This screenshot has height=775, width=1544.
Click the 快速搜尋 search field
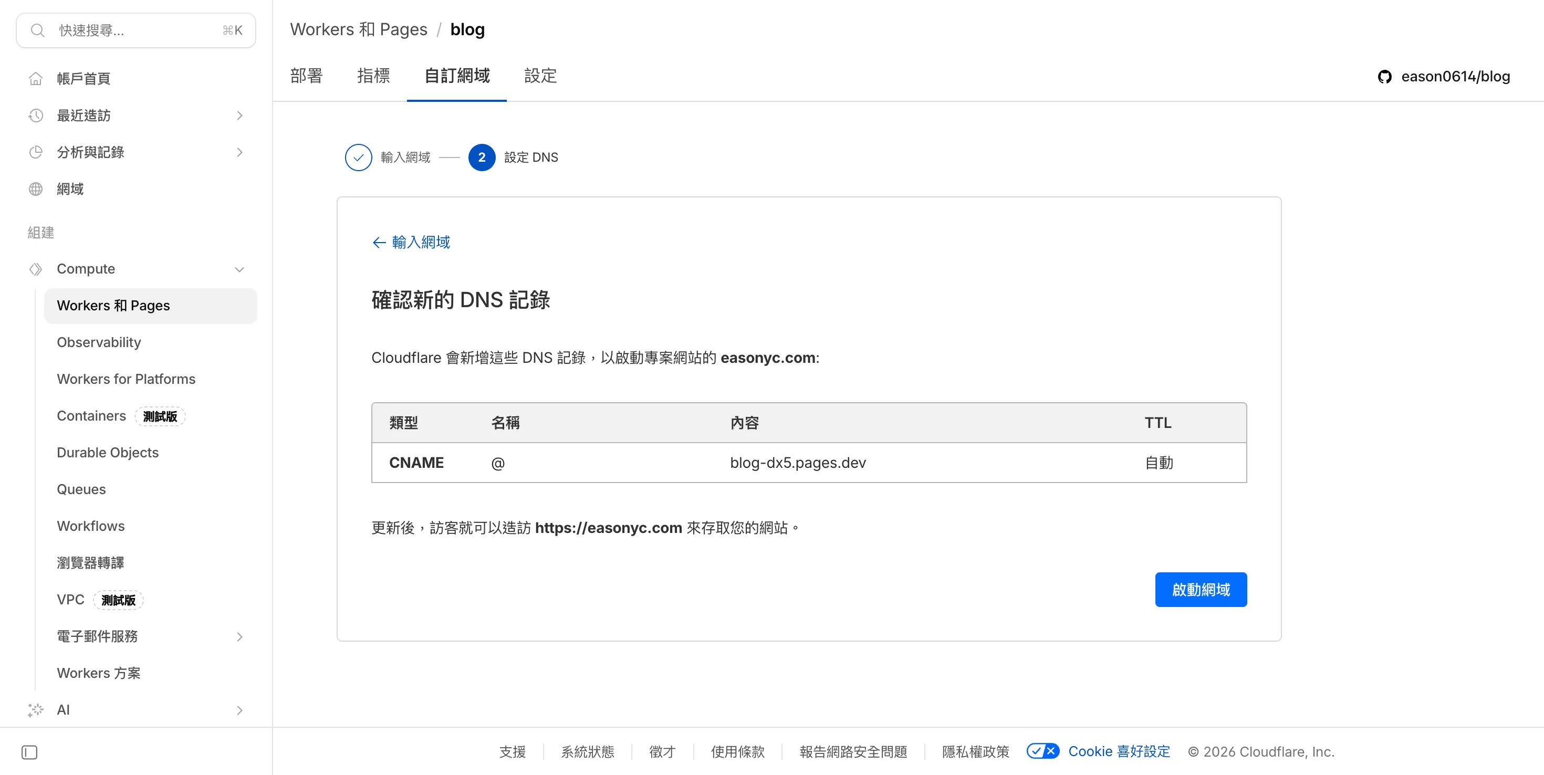[136, 30]
